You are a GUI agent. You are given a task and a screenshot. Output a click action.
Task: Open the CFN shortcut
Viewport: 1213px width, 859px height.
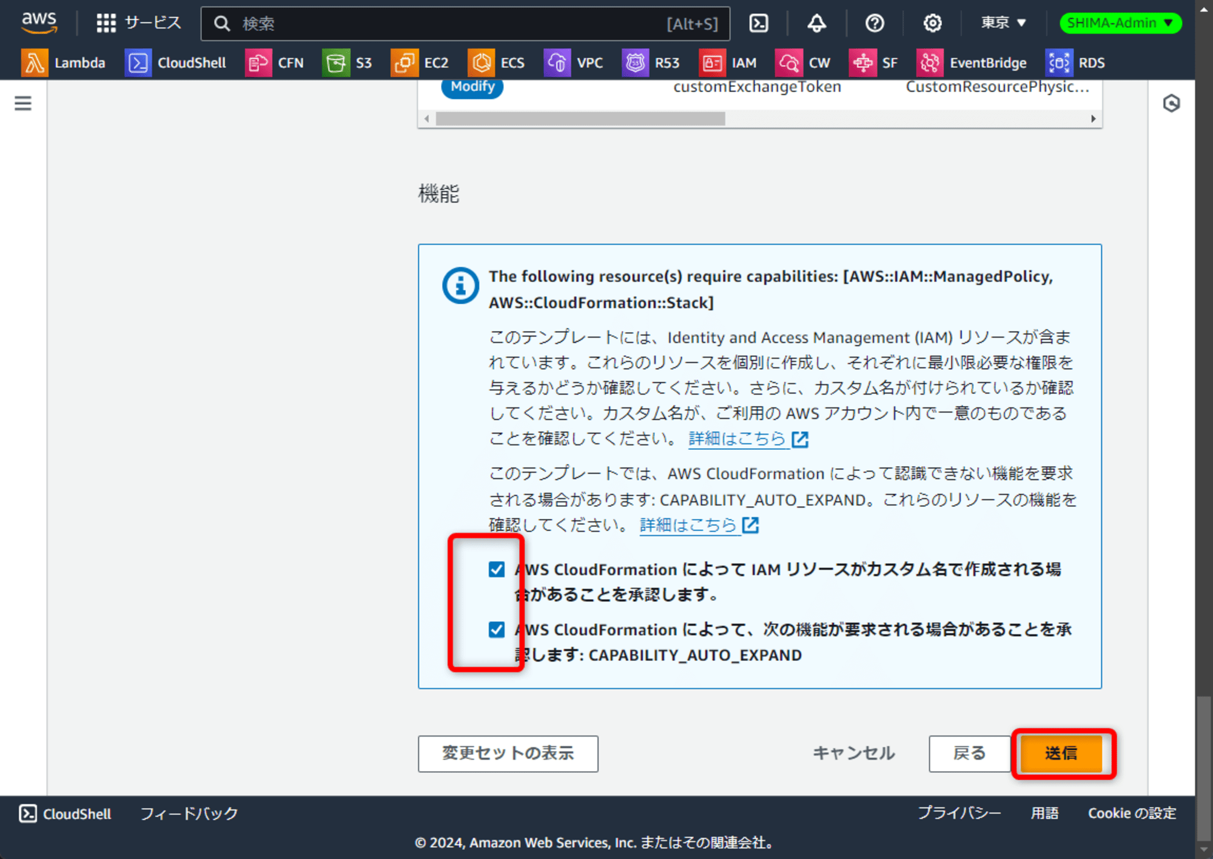click(274, 62)
